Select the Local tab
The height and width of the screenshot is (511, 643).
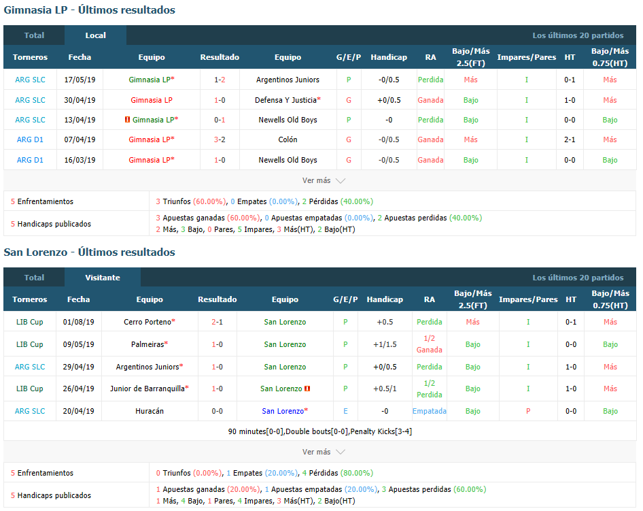tap(96, 35)
